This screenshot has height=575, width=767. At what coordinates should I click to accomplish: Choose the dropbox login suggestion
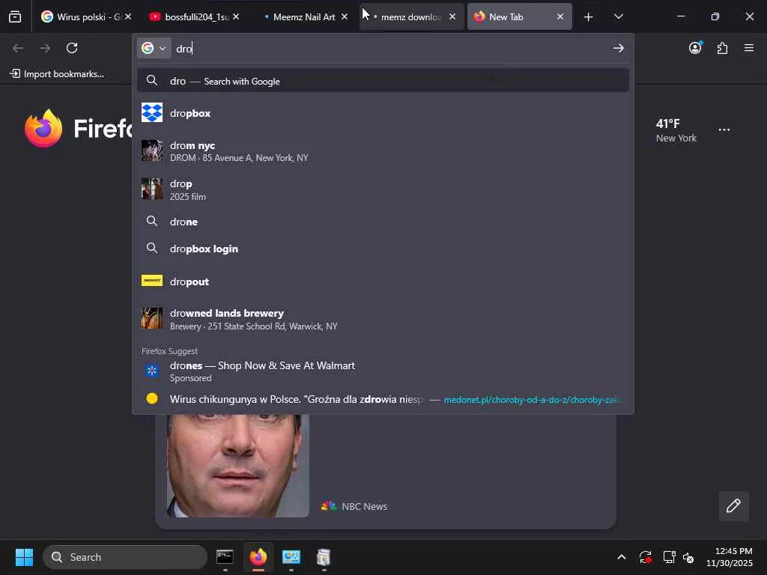coord(383,249)
